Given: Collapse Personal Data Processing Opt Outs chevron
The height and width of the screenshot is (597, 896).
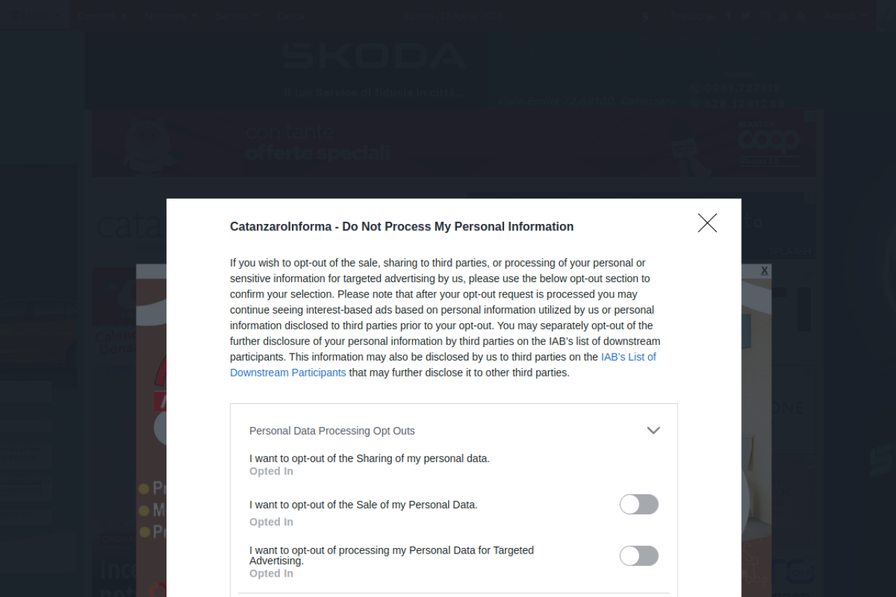Looking at the screenshot, I should pos(653,430).
